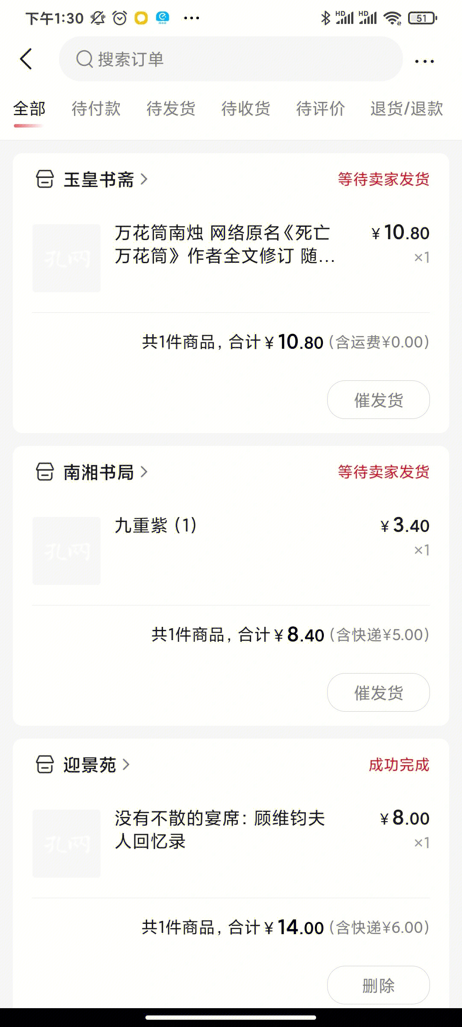The height and width of the screenshot is (1027, 462).
Task: Select the 待评价 tab
Action: tap(320, 109)
